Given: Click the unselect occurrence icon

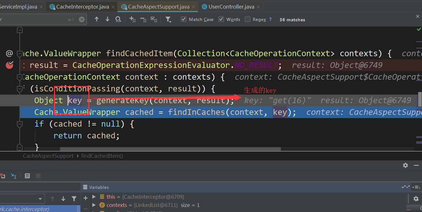Looking at the screenshot, I should 143,19.
